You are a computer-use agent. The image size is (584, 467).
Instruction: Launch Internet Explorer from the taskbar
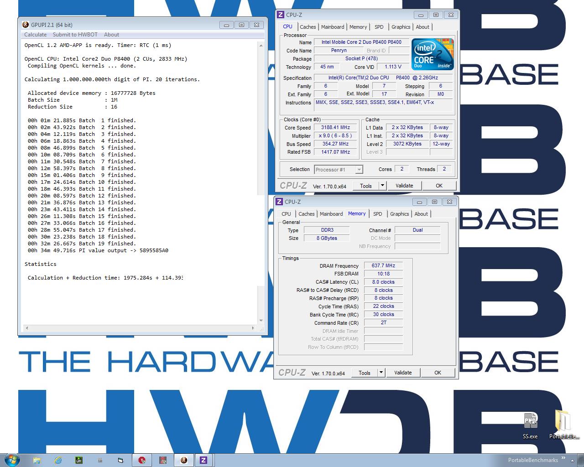(x=58, y=460)
